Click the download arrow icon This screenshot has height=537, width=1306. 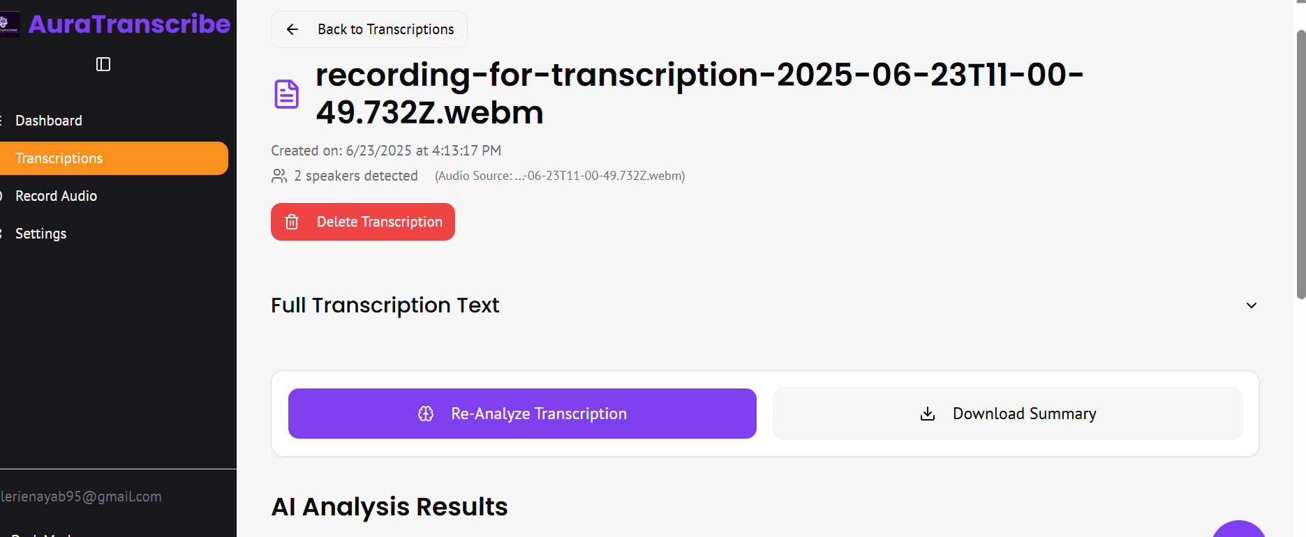pos(928,414)
